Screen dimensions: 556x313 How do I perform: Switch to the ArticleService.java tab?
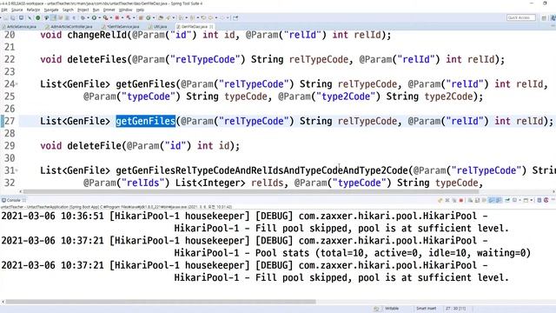tap(19, 27)
